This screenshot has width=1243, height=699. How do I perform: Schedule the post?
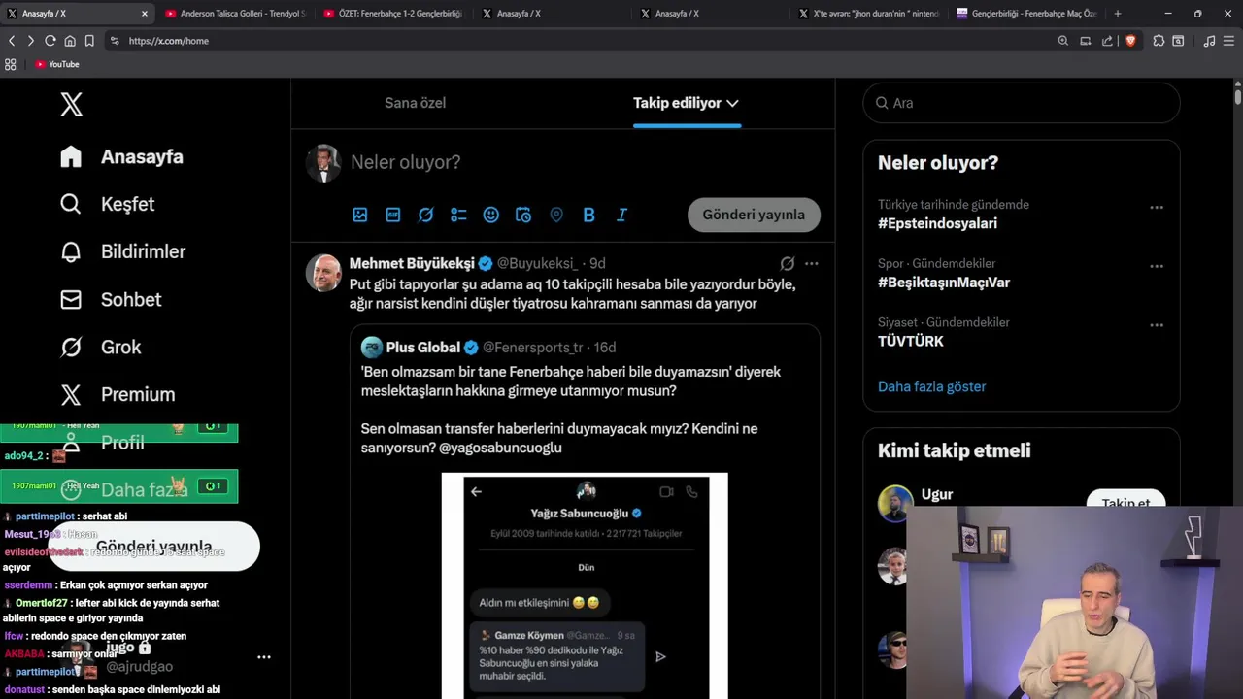(523, 215)
